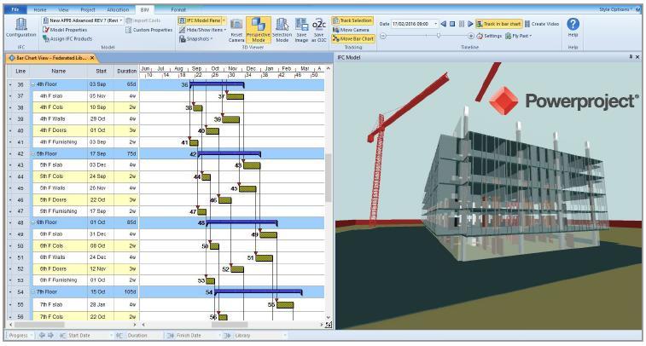Click the Duration column header
Screen dimensions: 646x346
click(x=126, y=72)
